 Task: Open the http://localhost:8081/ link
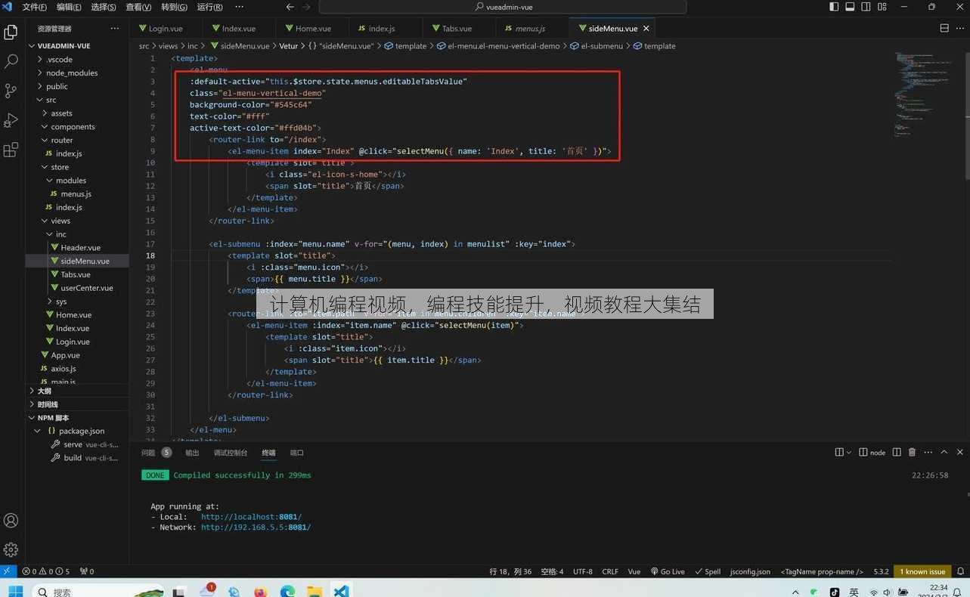[x=251, y=517]
